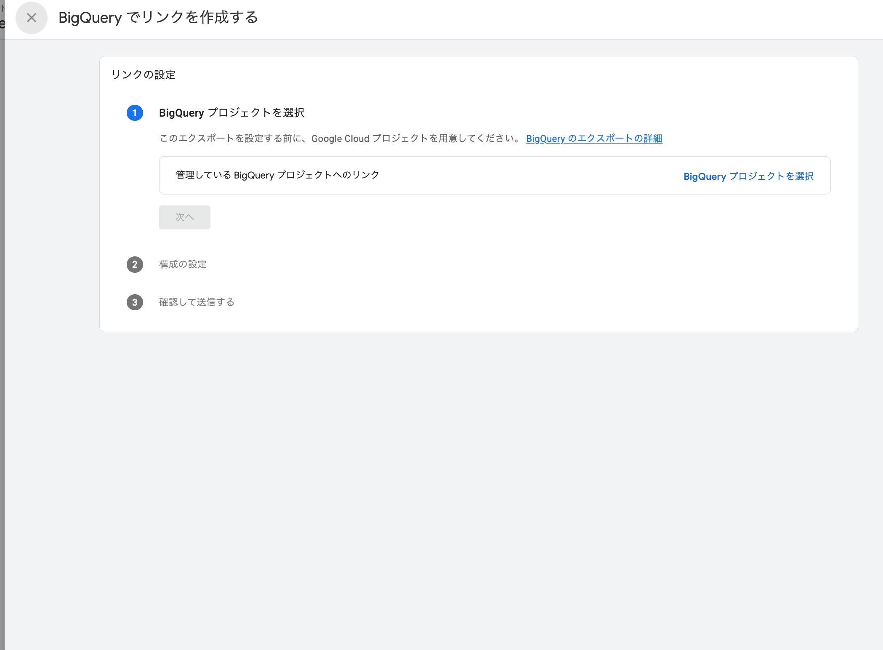Click the disabled 次へ button
The image size is (883, 650).
click(185, 217)
